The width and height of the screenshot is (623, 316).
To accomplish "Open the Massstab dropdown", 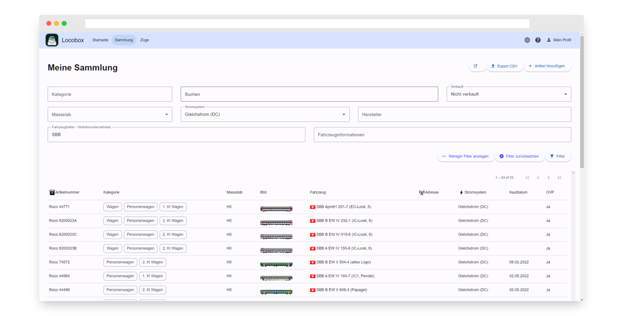I will (x=166, y=114).
